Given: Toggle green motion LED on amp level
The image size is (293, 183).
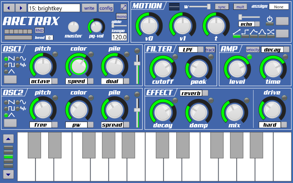Looking at the screenshot, I should [249, 57].
